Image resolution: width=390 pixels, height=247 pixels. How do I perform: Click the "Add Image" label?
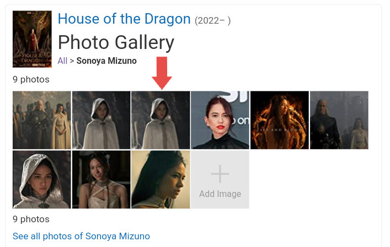[220, 194]
